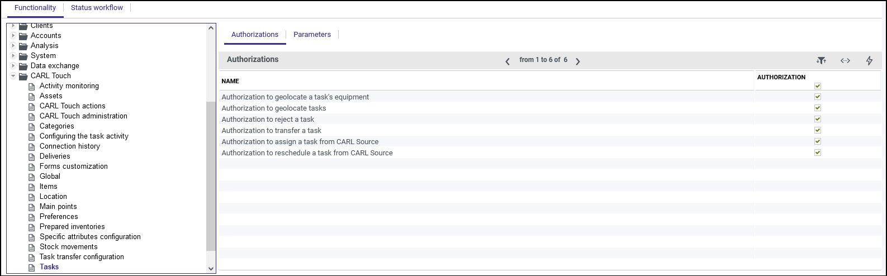Screen dimensions: 887x276
Task: Select Task transfer configuration in tree
Action: coord(82,257)
